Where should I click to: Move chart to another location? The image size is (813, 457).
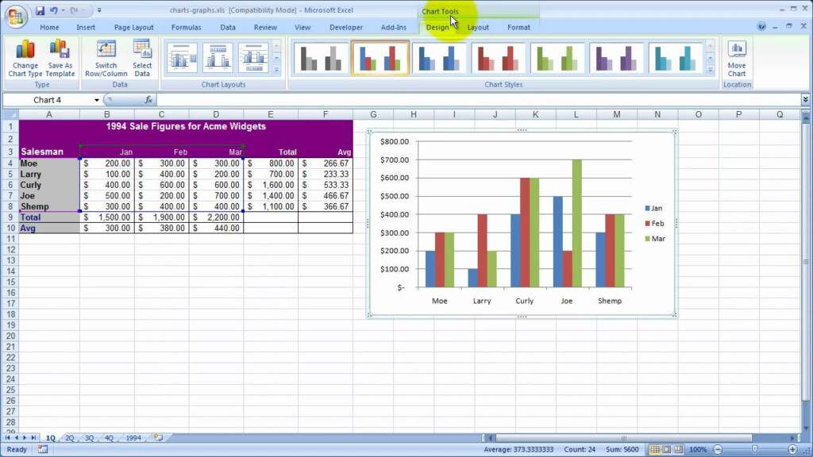pyautogui.click(x=736, y=59)
